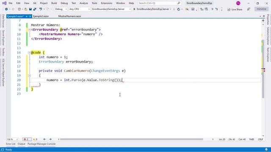Click the uncomment selection toolbar icon
This screenshot has width=271, height=152.
pyautogui.click(x=216, y=9)
